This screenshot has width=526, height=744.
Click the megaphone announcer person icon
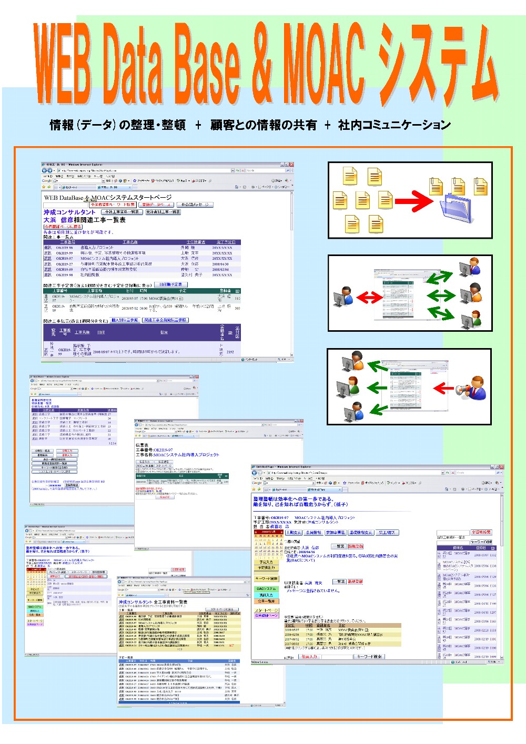(472, 388)
